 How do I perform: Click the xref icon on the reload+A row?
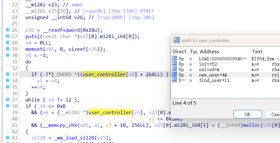tap(174, 69)
